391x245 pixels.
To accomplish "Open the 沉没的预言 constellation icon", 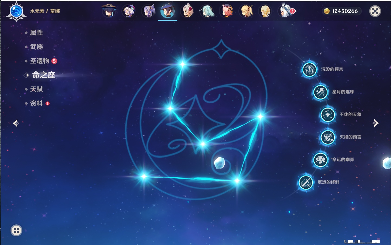I will point(309,69).
